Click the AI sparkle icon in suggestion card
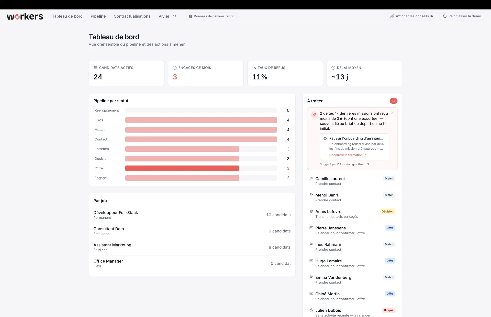 pyautogui.click(x=314, y=115)
